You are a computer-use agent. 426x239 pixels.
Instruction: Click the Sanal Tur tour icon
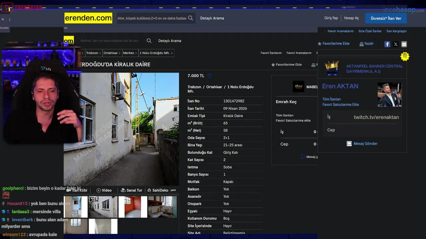pos(123,190)
